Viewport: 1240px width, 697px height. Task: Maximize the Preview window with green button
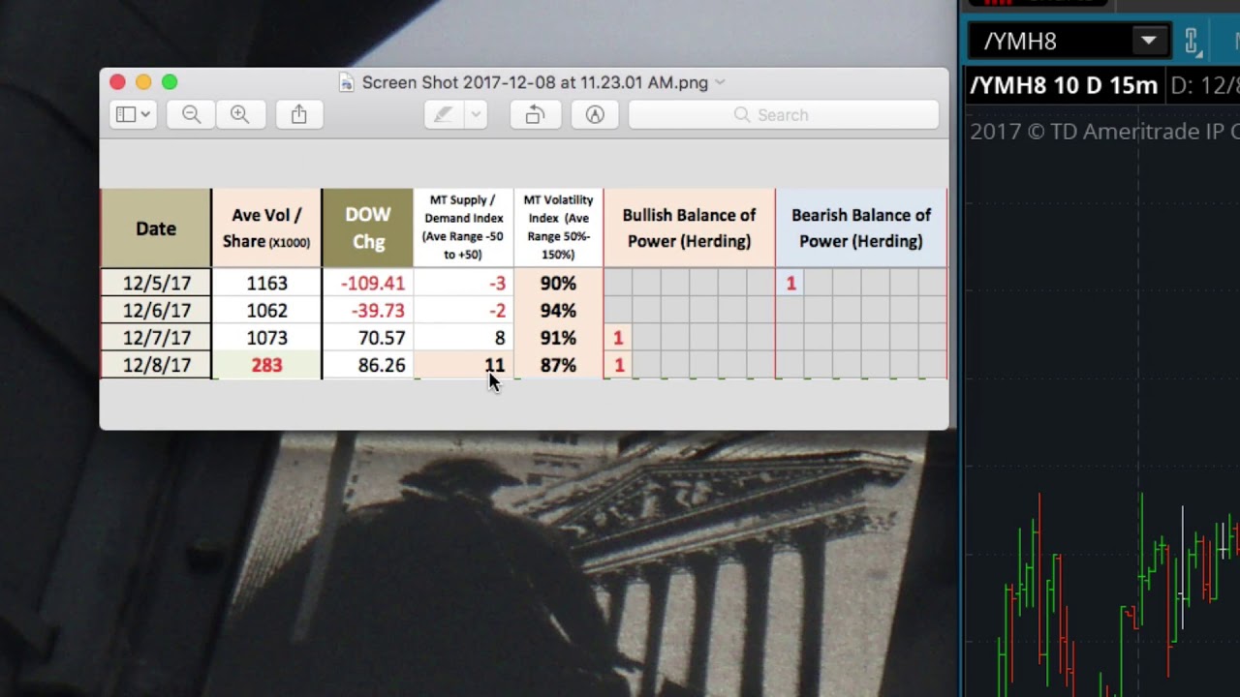click(x=170, y=82)
